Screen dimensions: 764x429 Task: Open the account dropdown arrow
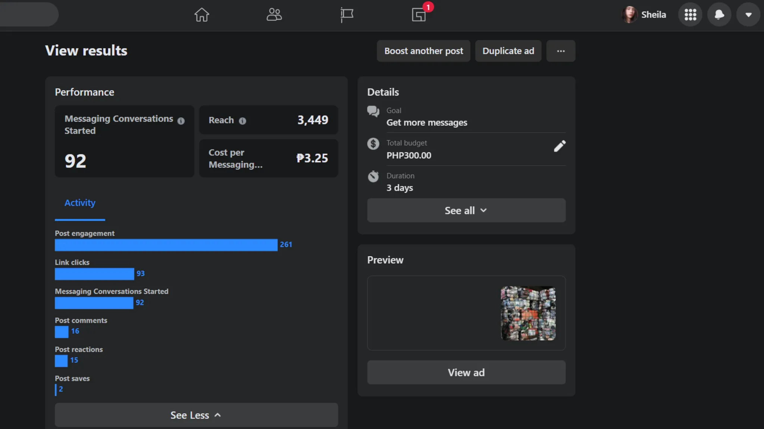coord(748,15)
